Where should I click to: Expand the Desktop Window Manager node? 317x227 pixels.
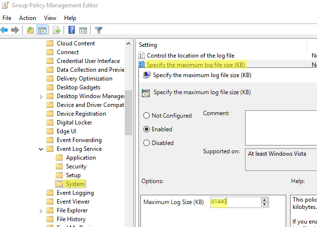(41, 97)
